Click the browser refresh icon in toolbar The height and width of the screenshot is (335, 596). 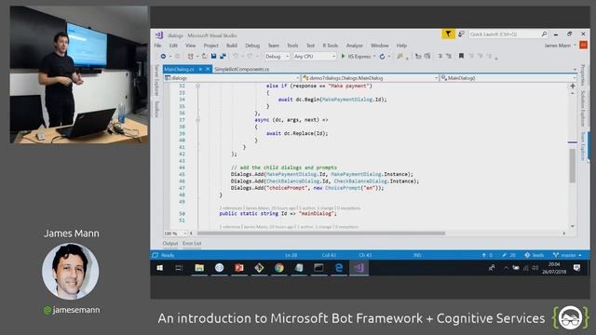click(x=382, y=56)
